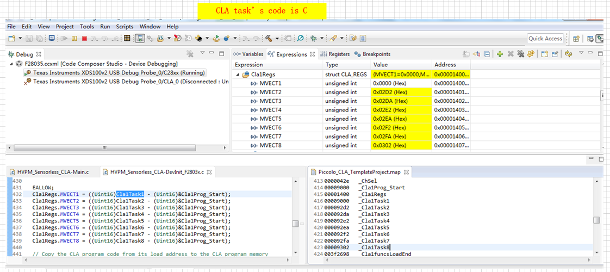Image resolution: width=610 pixels, height=272 pixels.
Task: Click the yellow Continuous Refresh icon
Action: tap(568, 53)
